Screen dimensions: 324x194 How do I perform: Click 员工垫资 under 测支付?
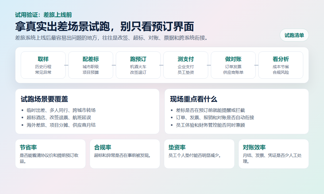pos(186,72)
